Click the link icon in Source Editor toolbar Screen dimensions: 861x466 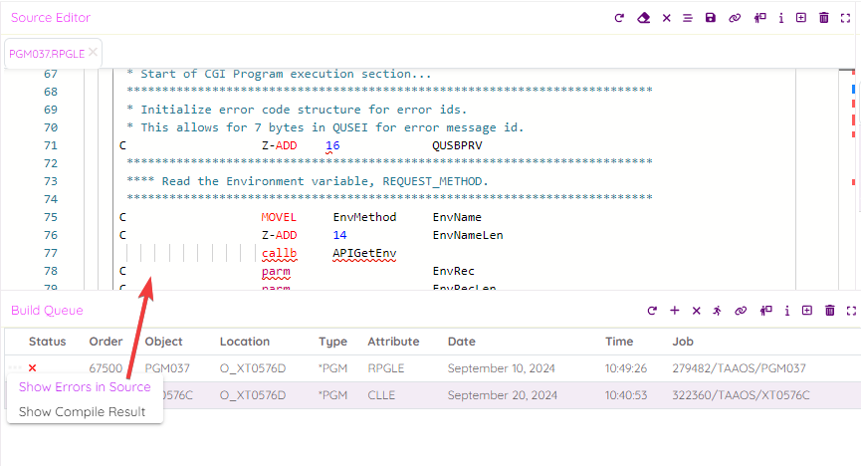click(736, 18)
